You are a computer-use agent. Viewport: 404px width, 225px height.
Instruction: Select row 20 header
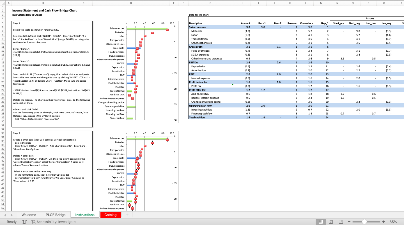coord(3,82)
